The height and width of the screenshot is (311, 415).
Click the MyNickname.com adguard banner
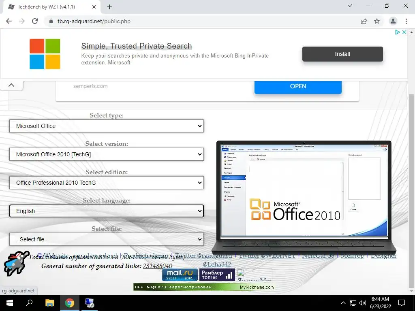pos(204,287)
